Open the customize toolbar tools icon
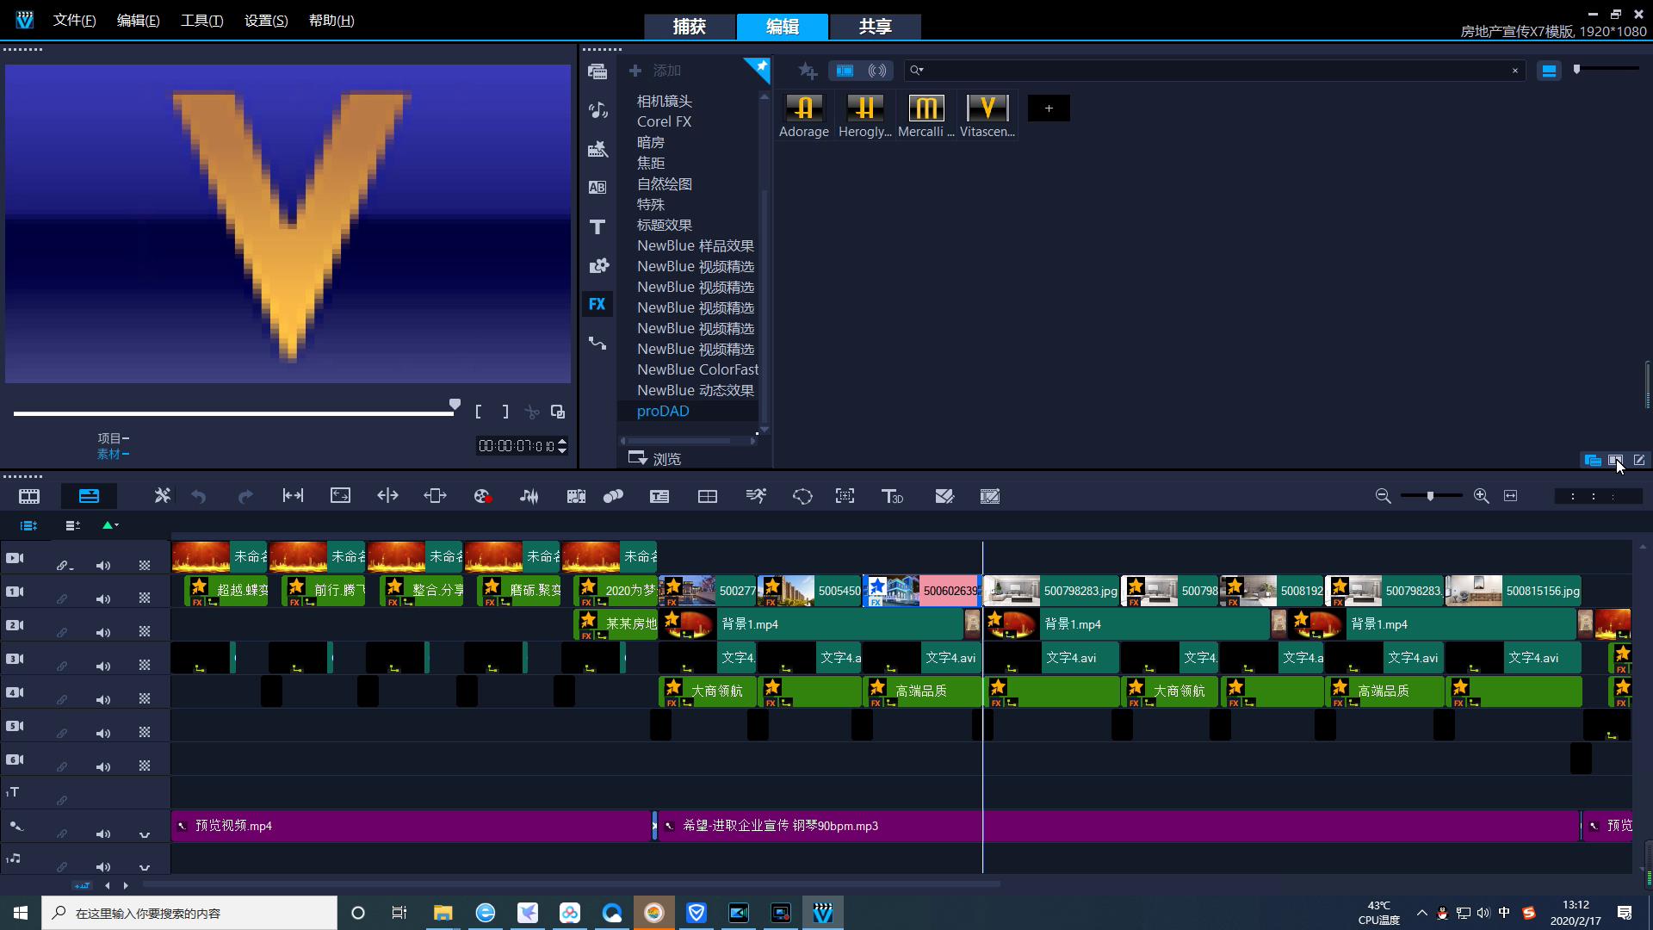This screenshot has width=1653, height=930. 162,496
